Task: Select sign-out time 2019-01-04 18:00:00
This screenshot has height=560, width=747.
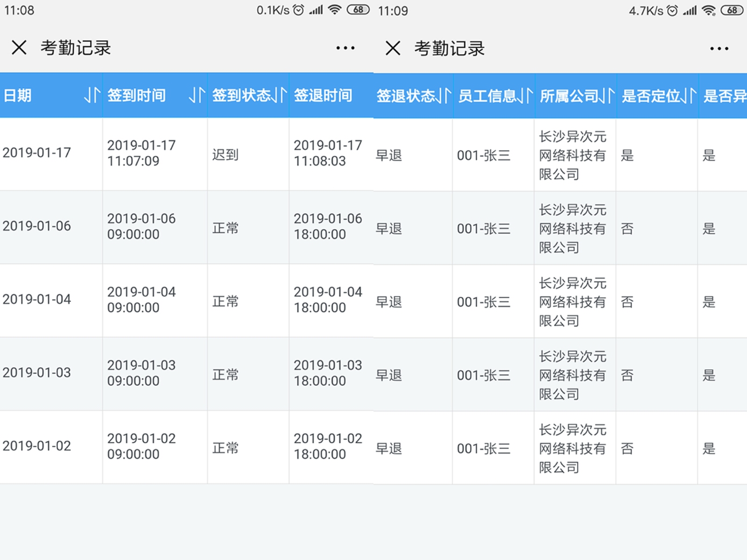Action: [x=328, y=300]
